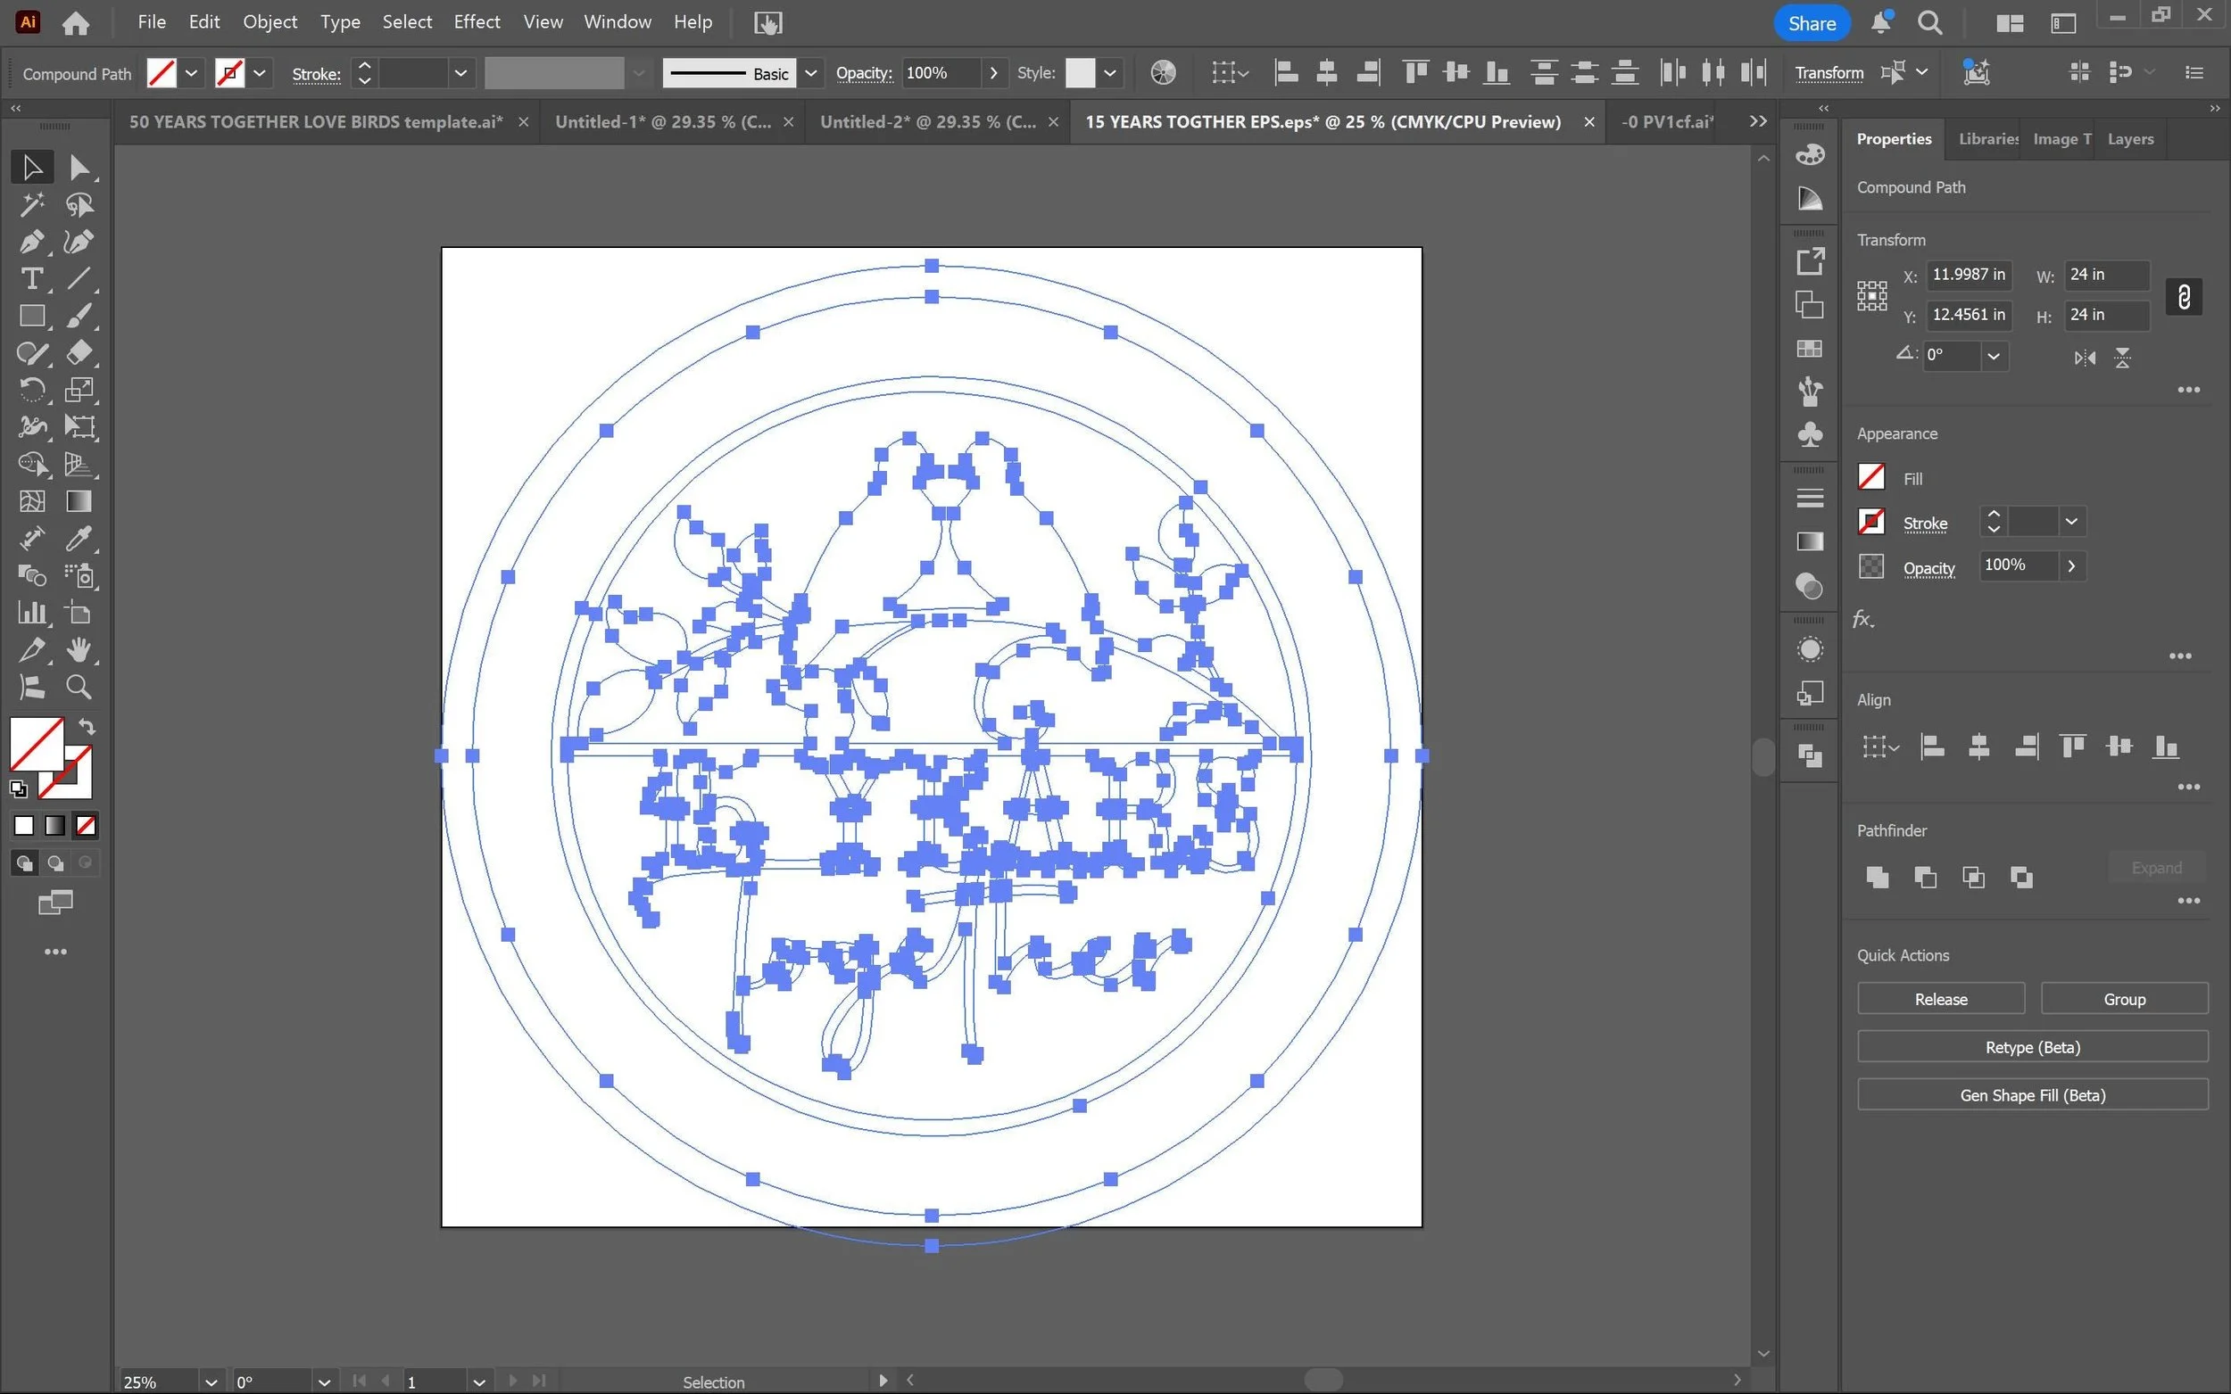The image size is (2231, 1394).
Task: Select the Paintbrush tool
Action: click(x=79, y=317)
